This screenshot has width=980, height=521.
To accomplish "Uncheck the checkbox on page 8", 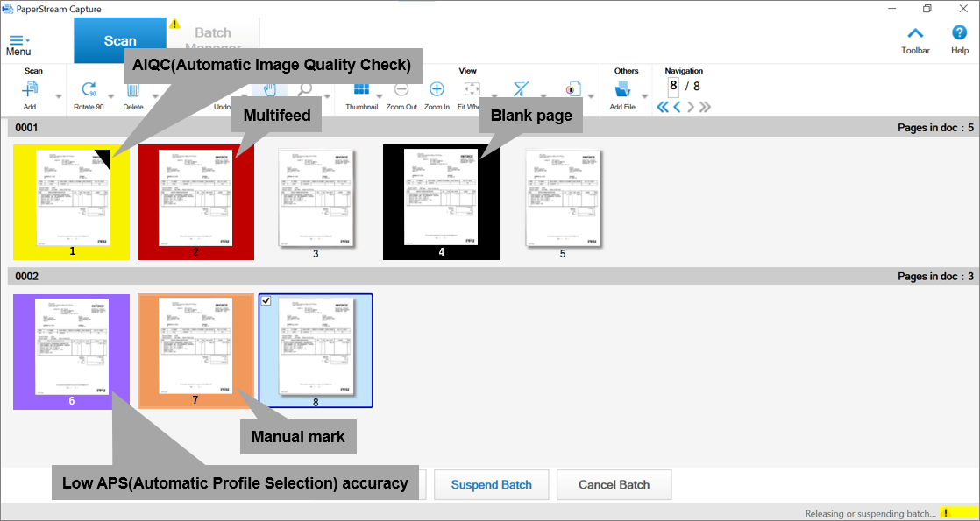I will click(266, 301).
